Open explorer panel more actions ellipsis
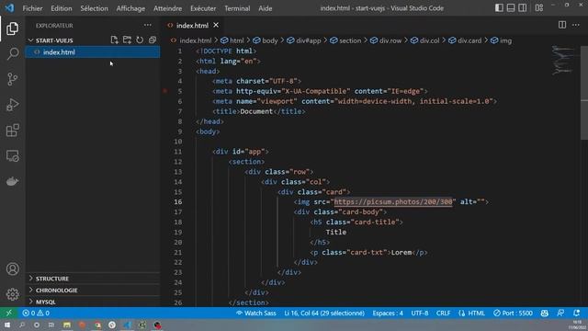 148,25
